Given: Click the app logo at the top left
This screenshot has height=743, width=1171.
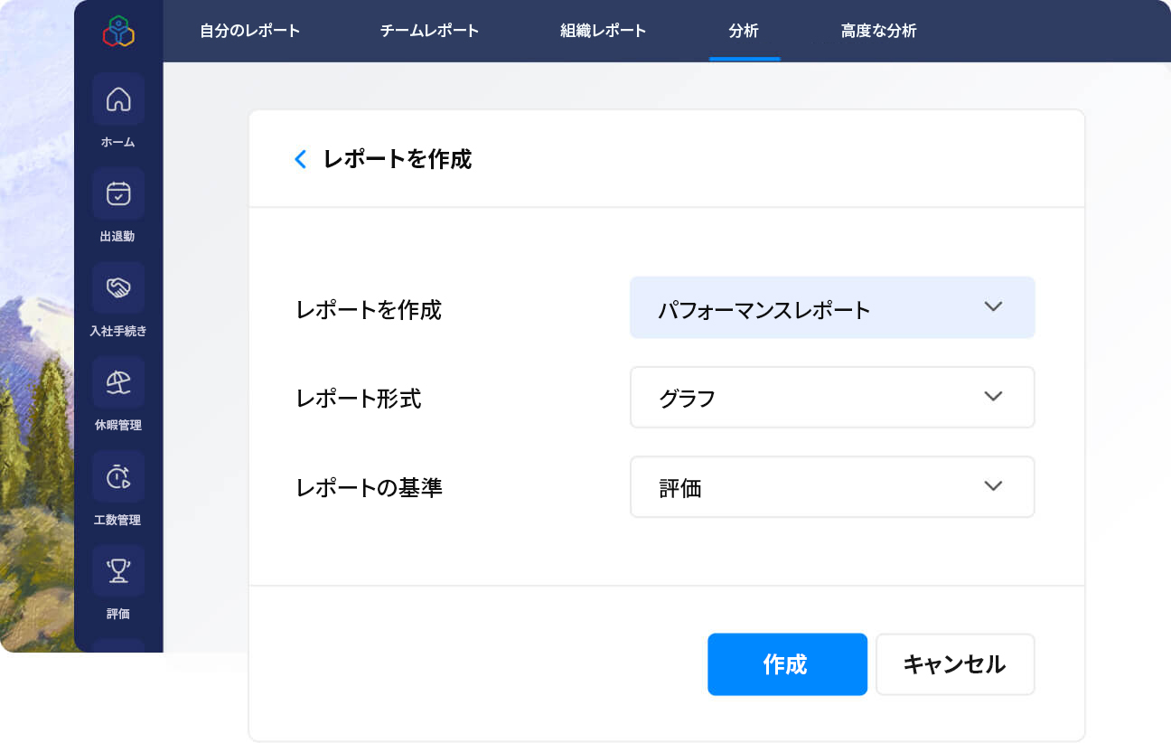Looking at the screenshot, I should point(117,29).
